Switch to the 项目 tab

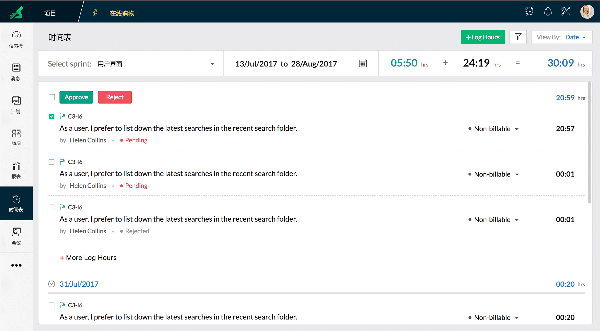[50, 13]
